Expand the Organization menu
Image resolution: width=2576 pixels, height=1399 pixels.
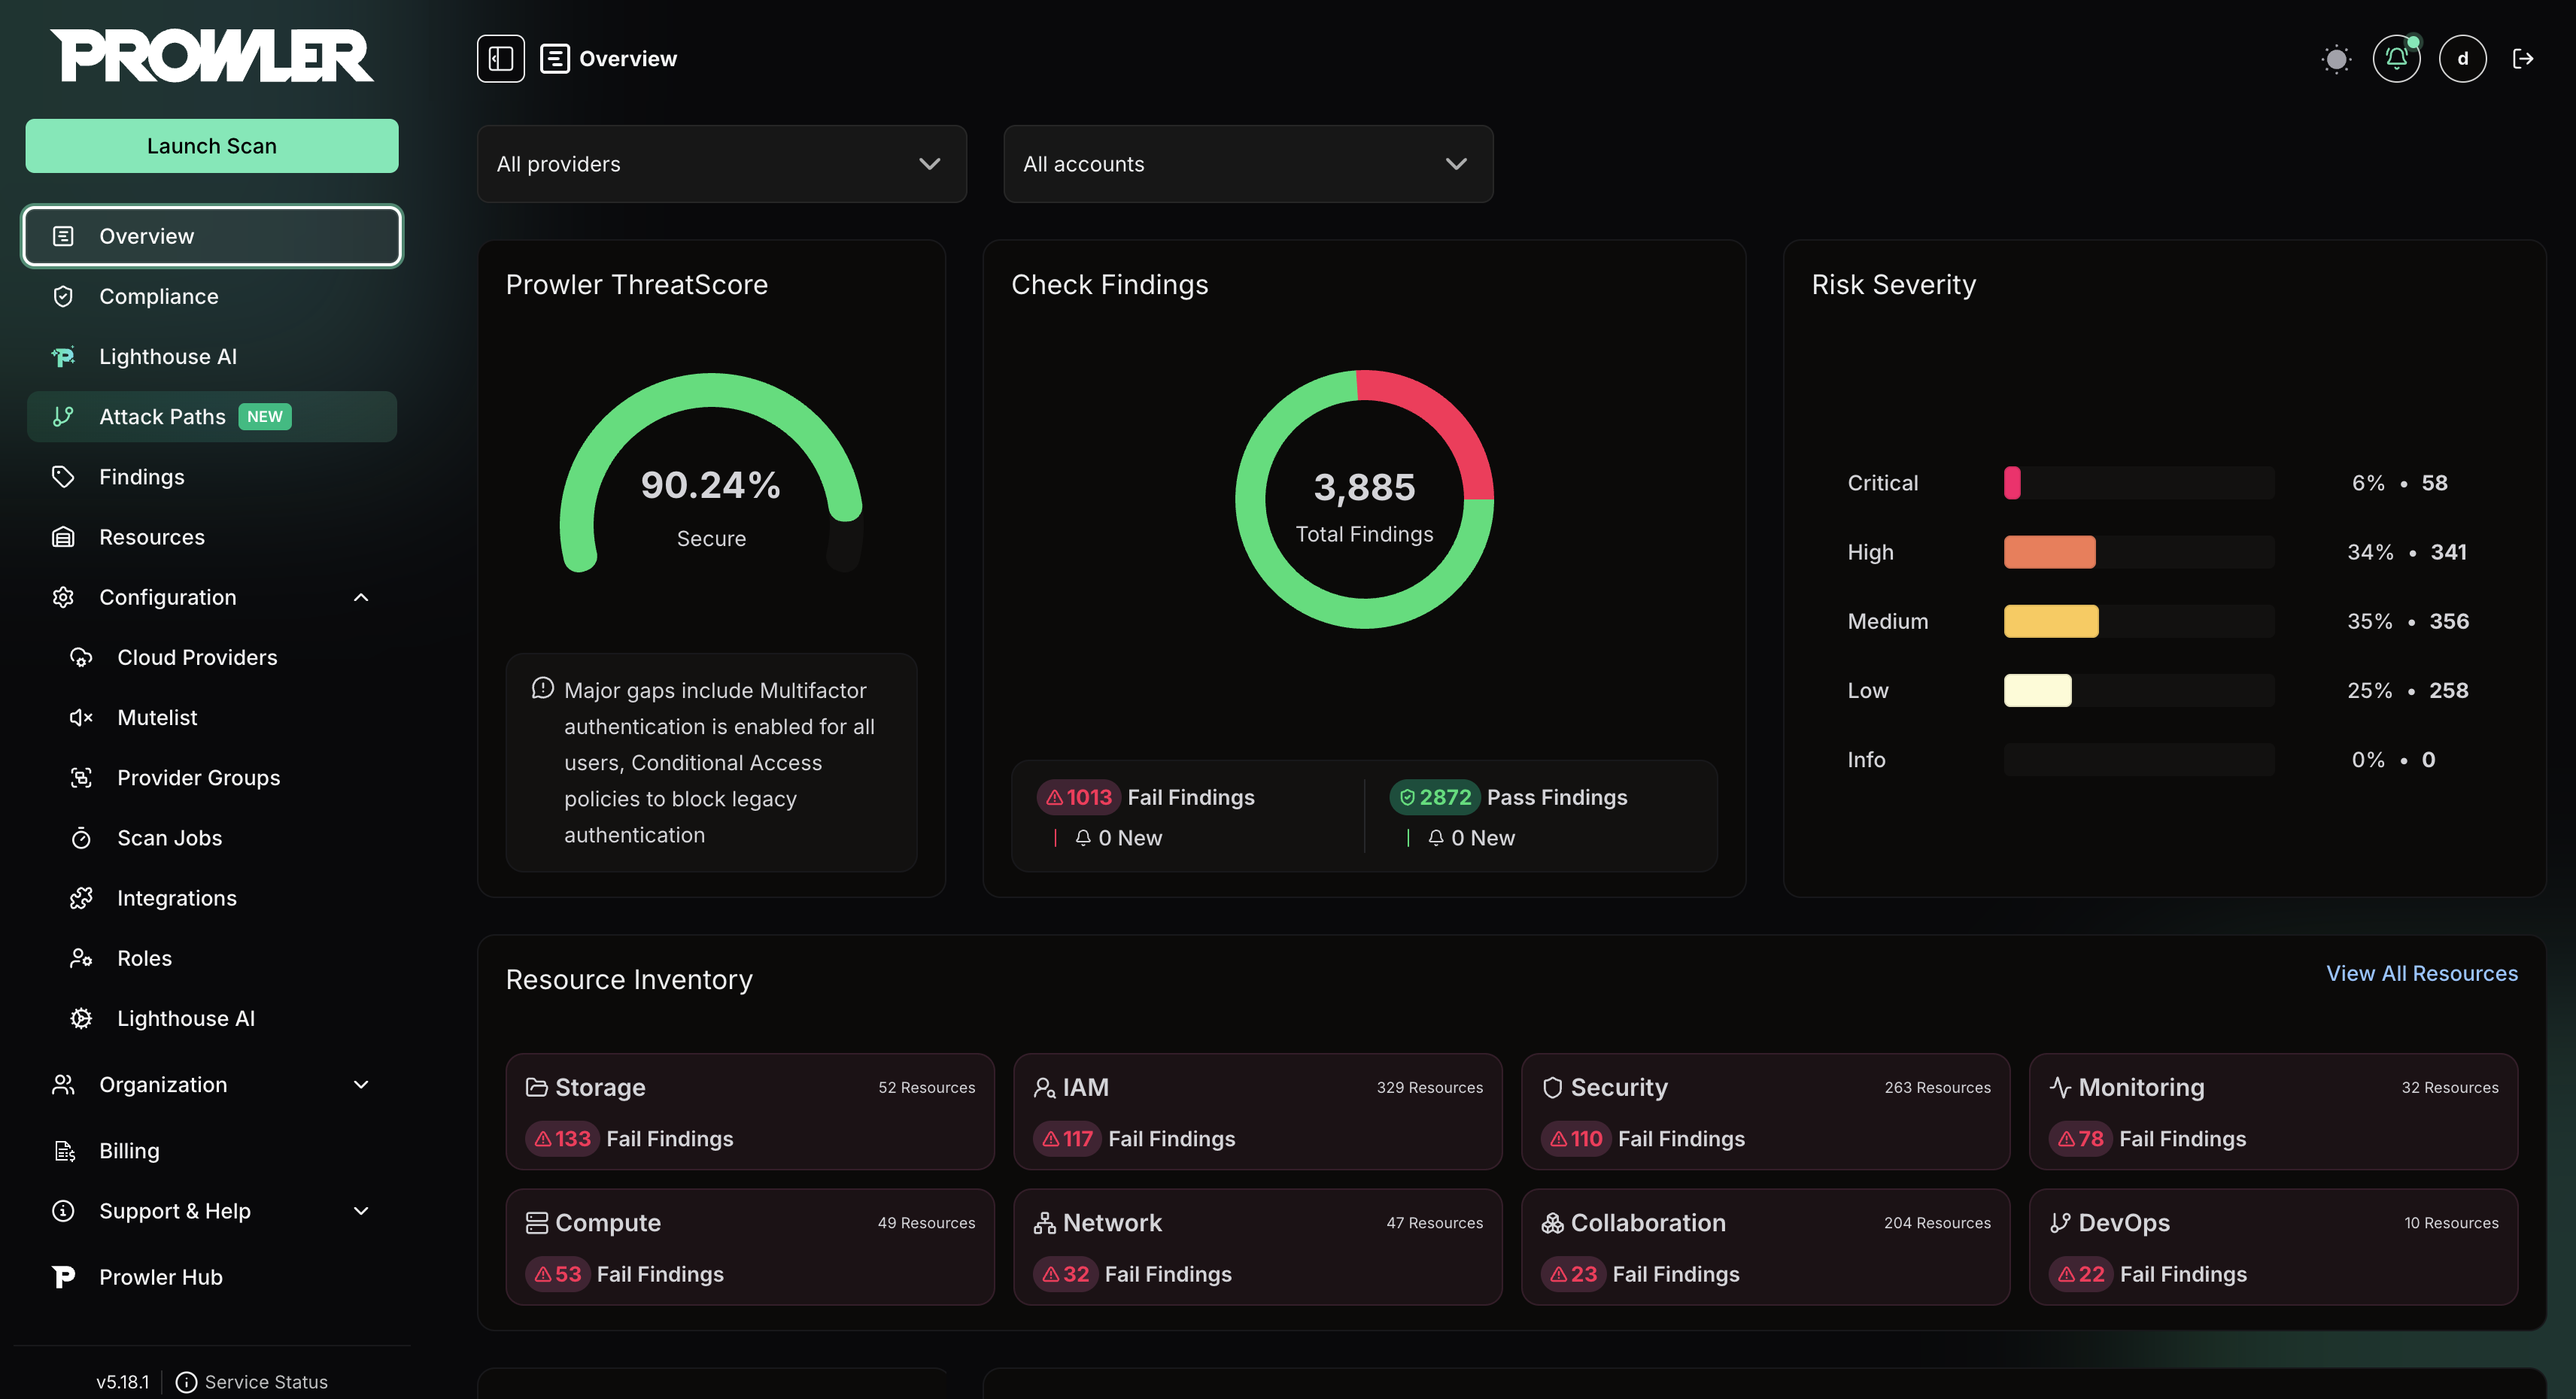coord(361,1085)
